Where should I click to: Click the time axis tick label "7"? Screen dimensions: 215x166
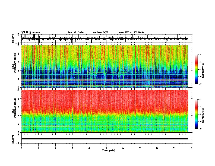(x=140, y=148)
